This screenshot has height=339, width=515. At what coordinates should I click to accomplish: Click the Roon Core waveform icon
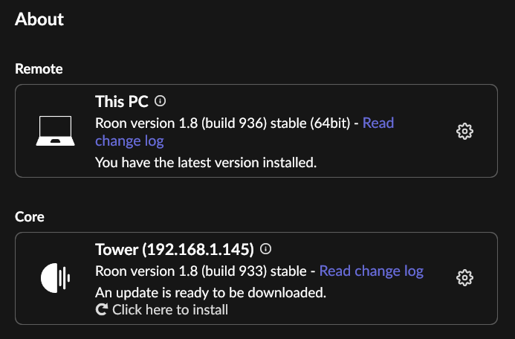(x=55, y=278)
